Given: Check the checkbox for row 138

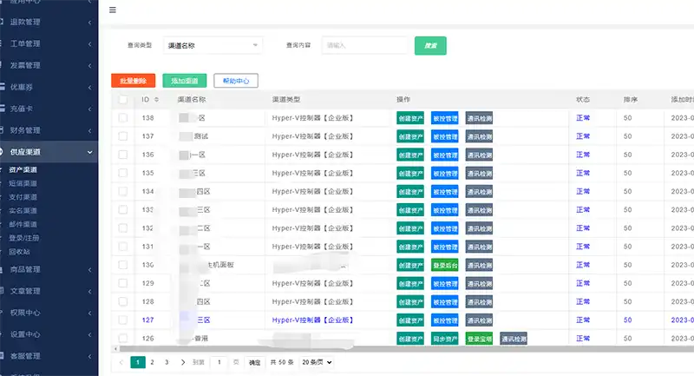Looking at the screenshot, I should [123, 118].
